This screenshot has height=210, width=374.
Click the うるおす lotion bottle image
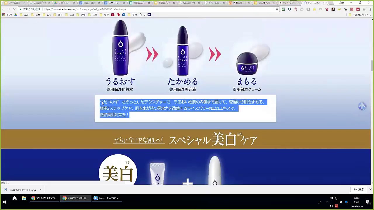click(121, 48)
